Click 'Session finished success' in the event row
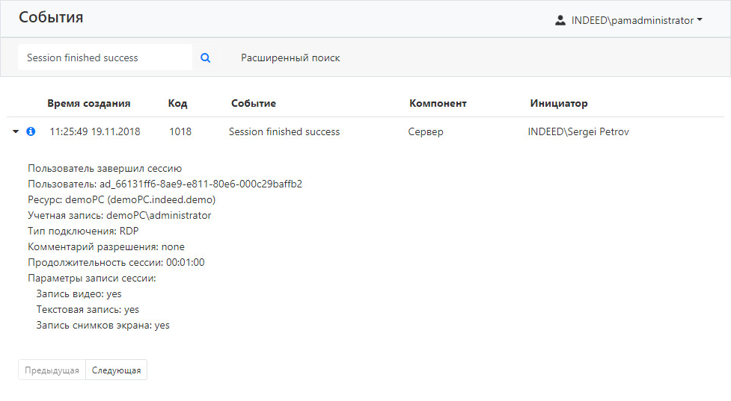 [x=284, y=131]
